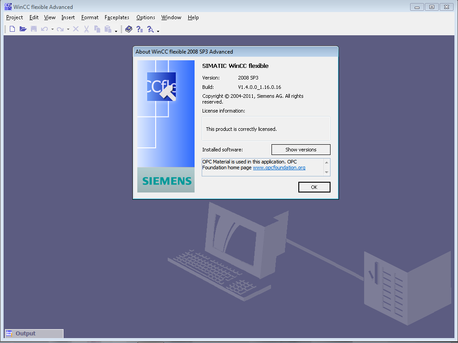Confirm the About dialog with OK

[x=314, y=187]
